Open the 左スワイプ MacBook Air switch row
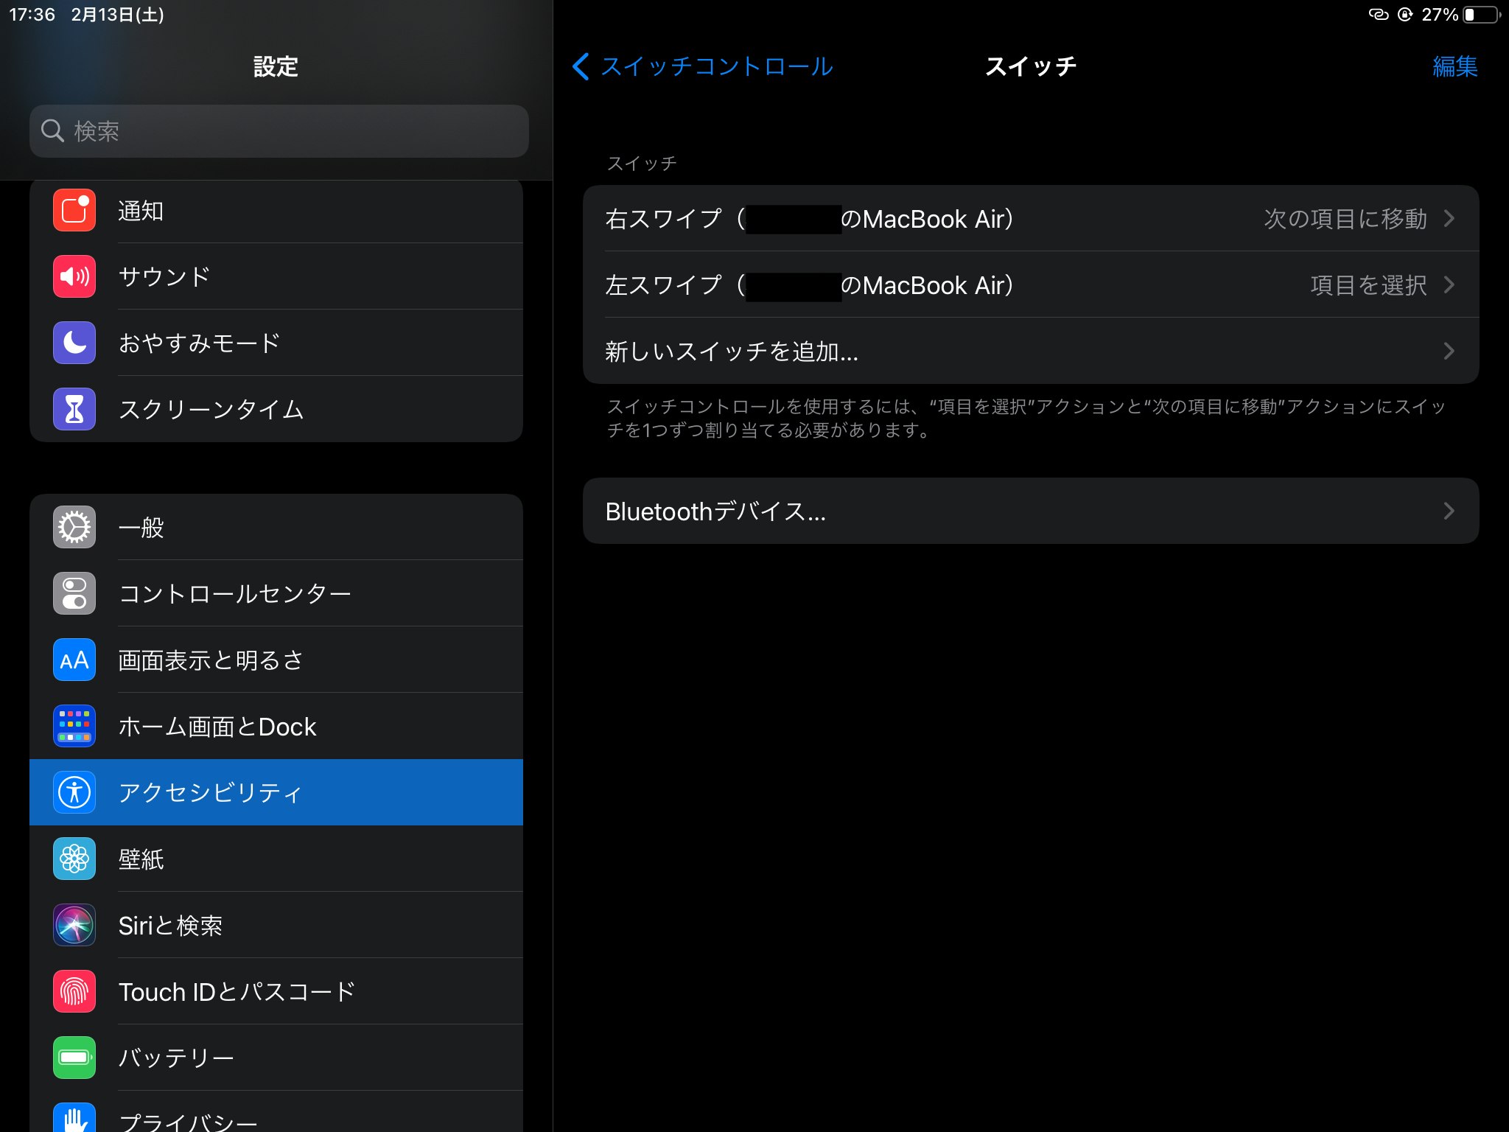Image resolution: width=1509 pixels, height=1132 pixels. pyautogui.click(x=1030, y=285)
